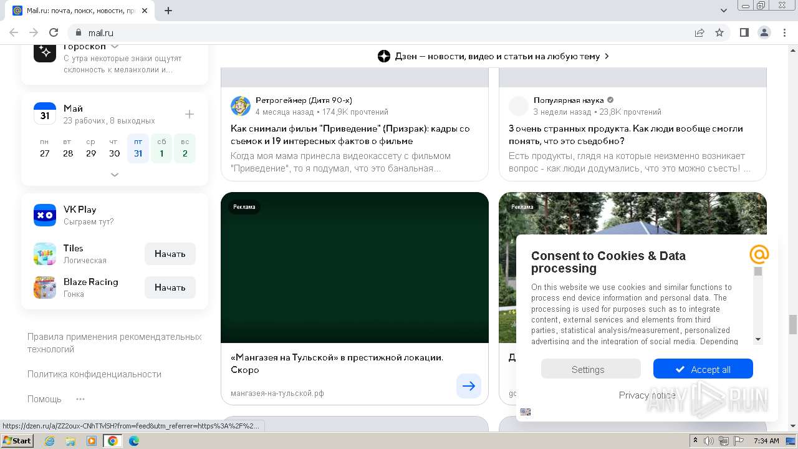The image size is (798, 449).
Task: Open Windows Media Player from taskbar
Action: click(x=92, y=441)
